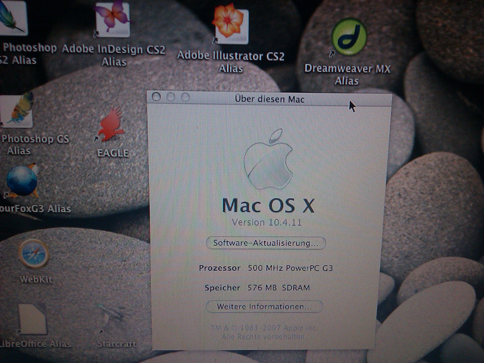Select the Adobe Illustrator CS2 Alias flower icon

(230, 24)
